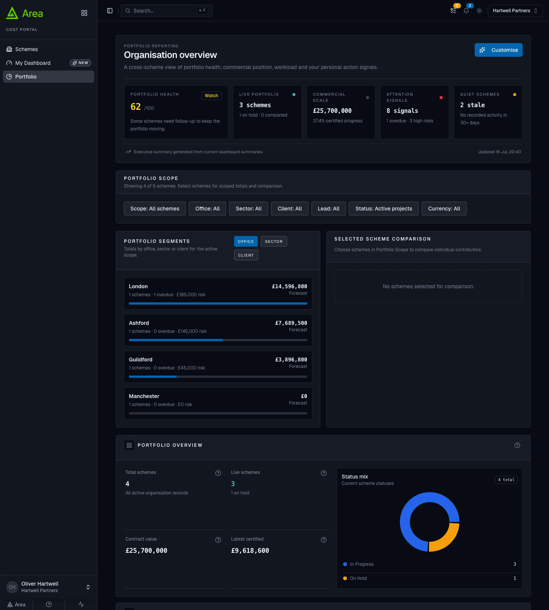Open the Manchester office segment card
The image size is (549, 610).
pos(218,403)
